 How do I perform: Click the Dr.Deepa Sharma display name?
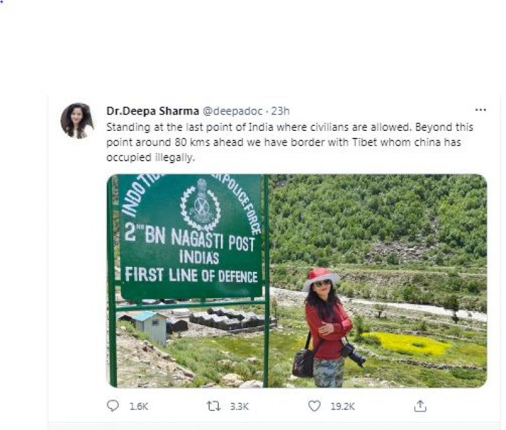(x=152, y=111)
